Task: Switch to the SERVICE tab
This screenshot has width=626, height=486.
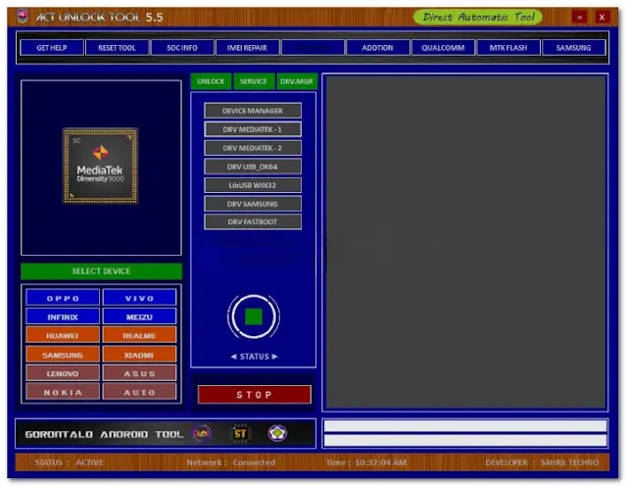Action: pyautogui.click(x=254, y=81)
